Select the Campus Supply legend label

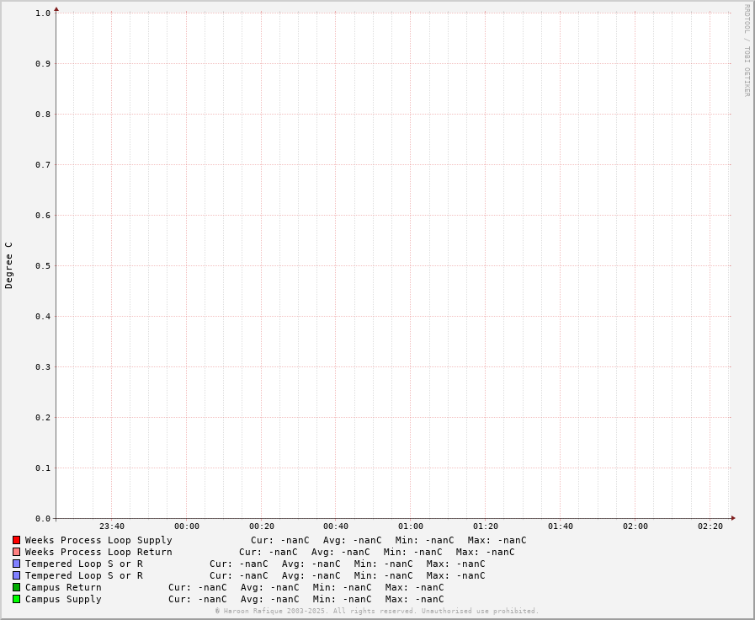(63, 599)
